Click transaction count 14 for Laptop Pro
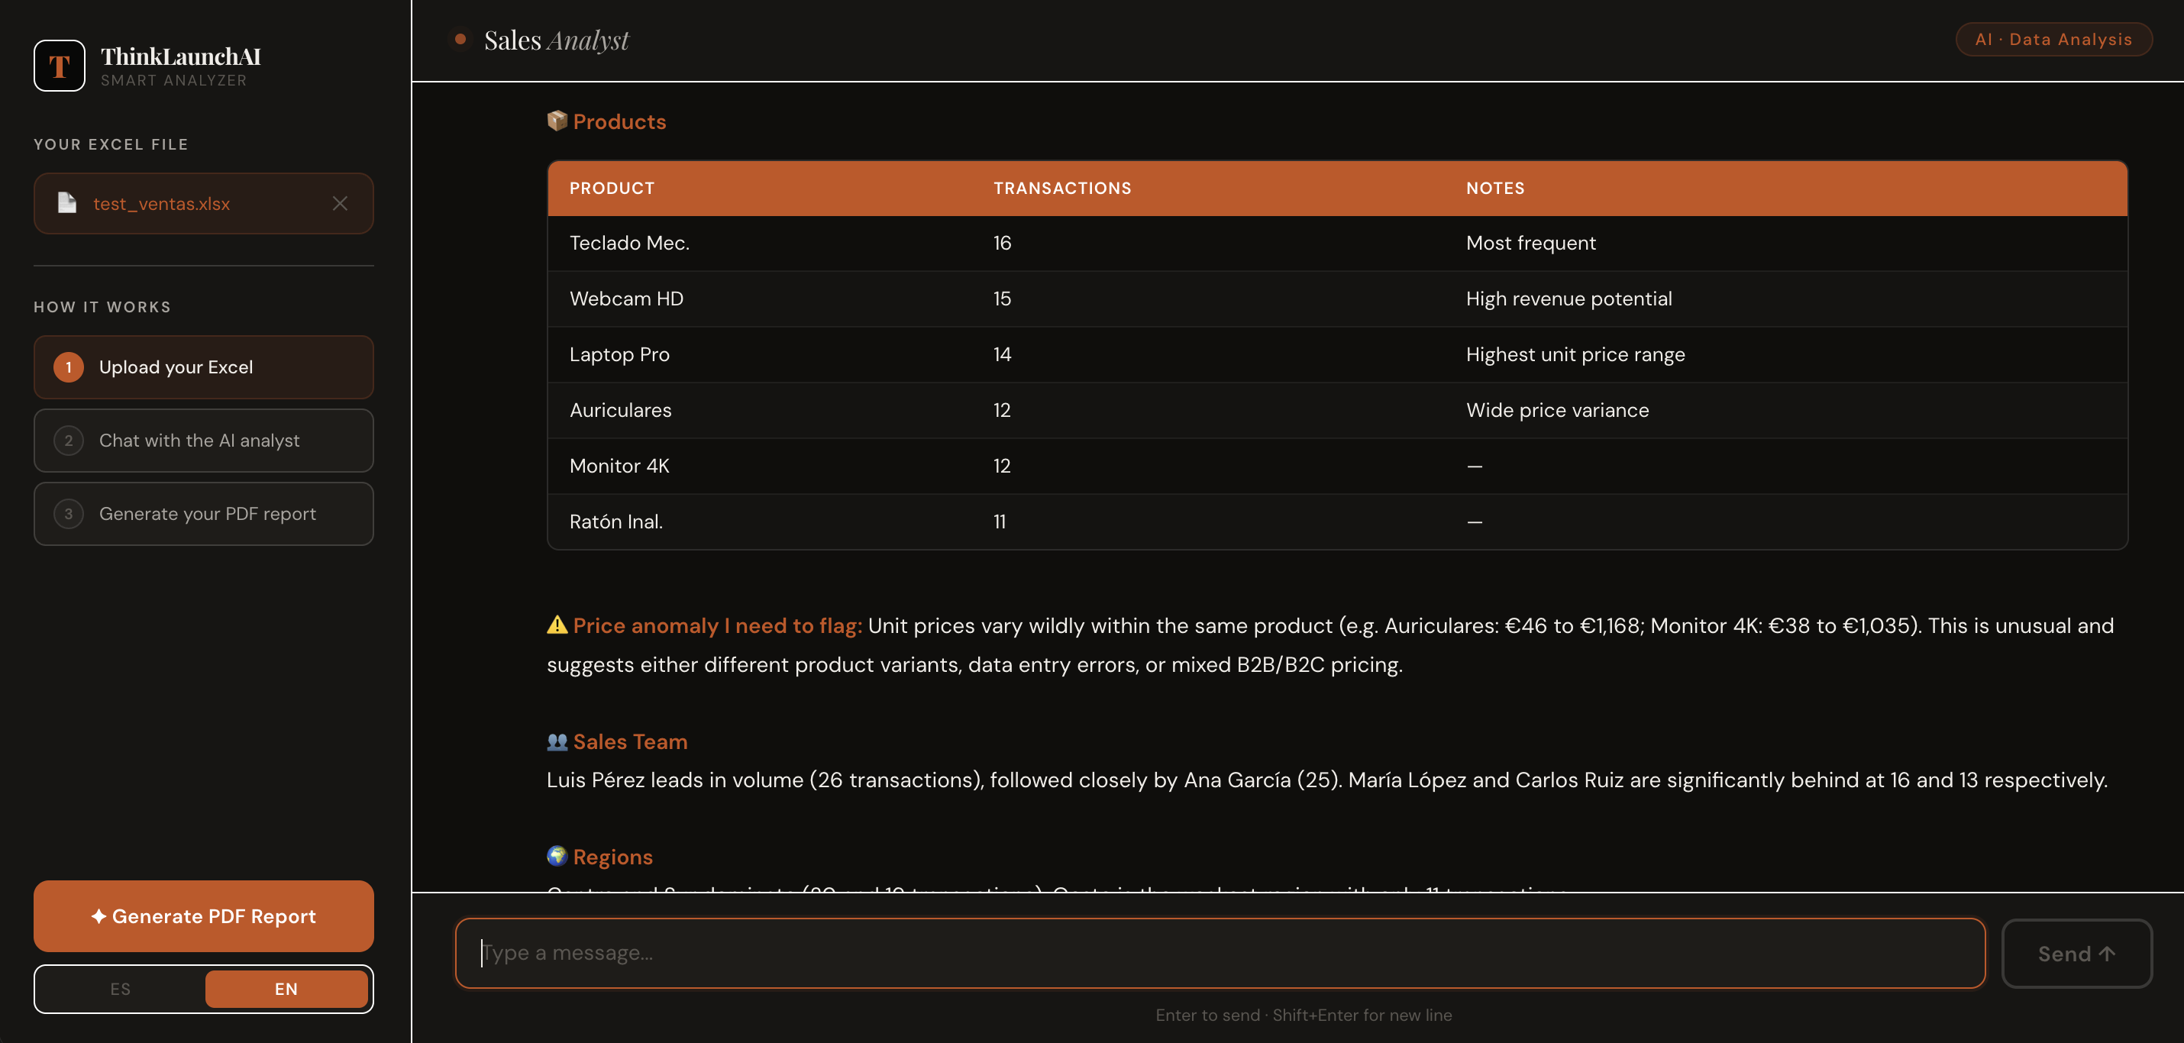2184x1043 pixels. pyautogui.click(x=1002, y=354)
